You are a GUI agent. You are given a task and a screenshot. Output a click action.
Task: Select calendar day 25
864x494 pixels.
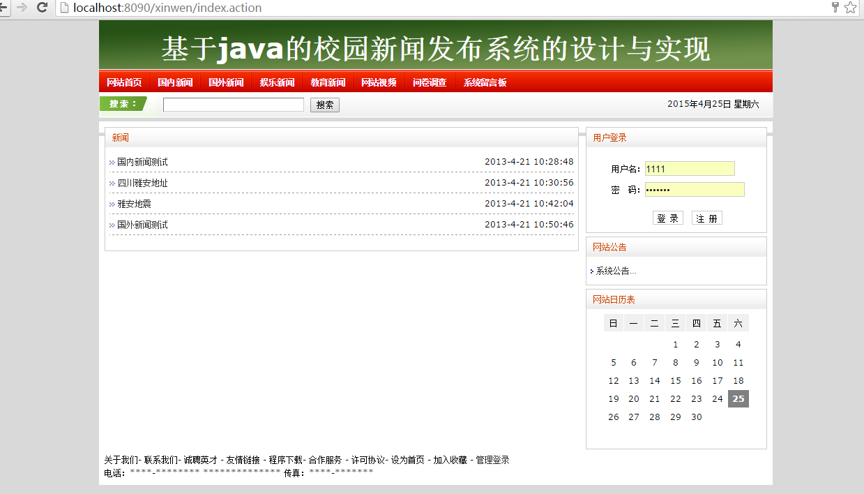coord(738,399)
